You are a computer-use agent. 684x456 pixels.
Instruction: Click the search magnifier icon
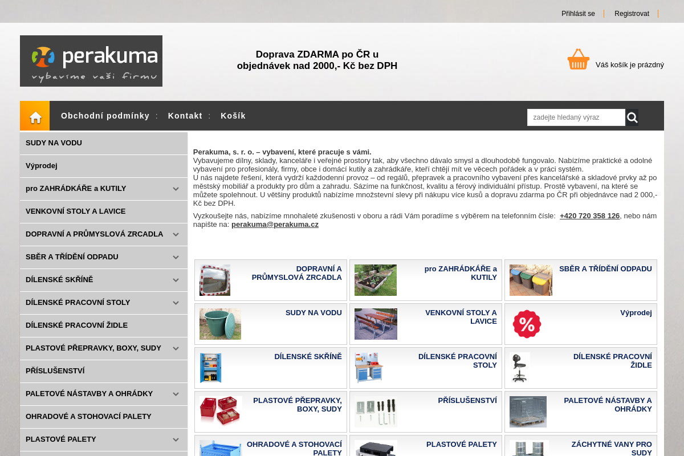coord(632,117)
